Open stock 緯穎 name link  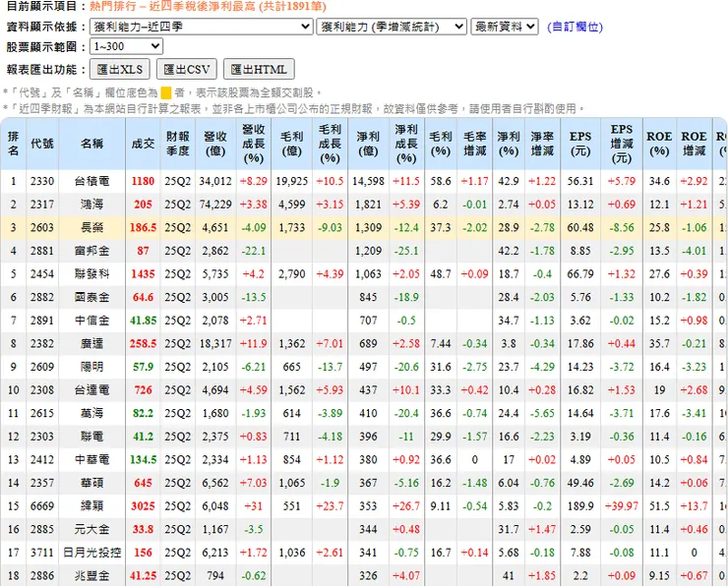pyautogui.click(x=91, y=505)
